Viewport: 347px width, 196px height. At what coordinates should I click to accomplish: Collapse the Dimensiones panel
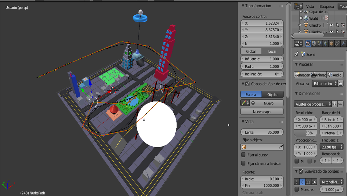(x=296, y=94)
